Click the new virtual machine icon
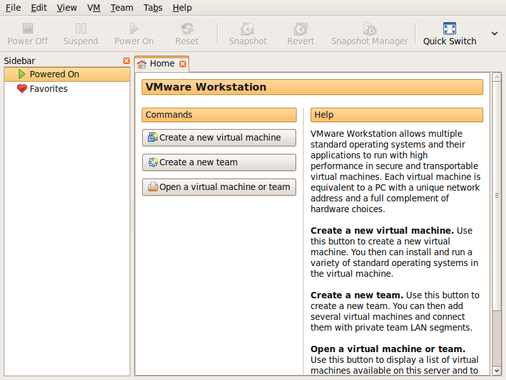This screenshot has height=380, width=506. pyautogui.click(x=152, y=137)
